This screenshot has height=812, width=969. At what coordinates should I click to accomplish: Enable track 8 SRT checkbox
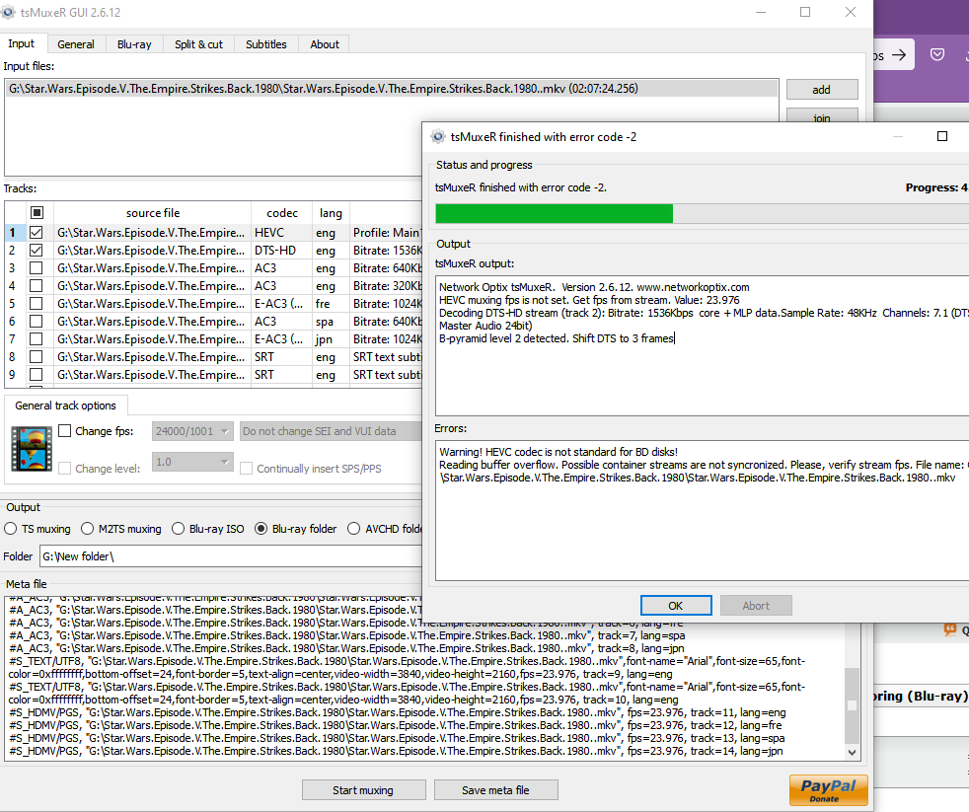[x=37, y=356]
